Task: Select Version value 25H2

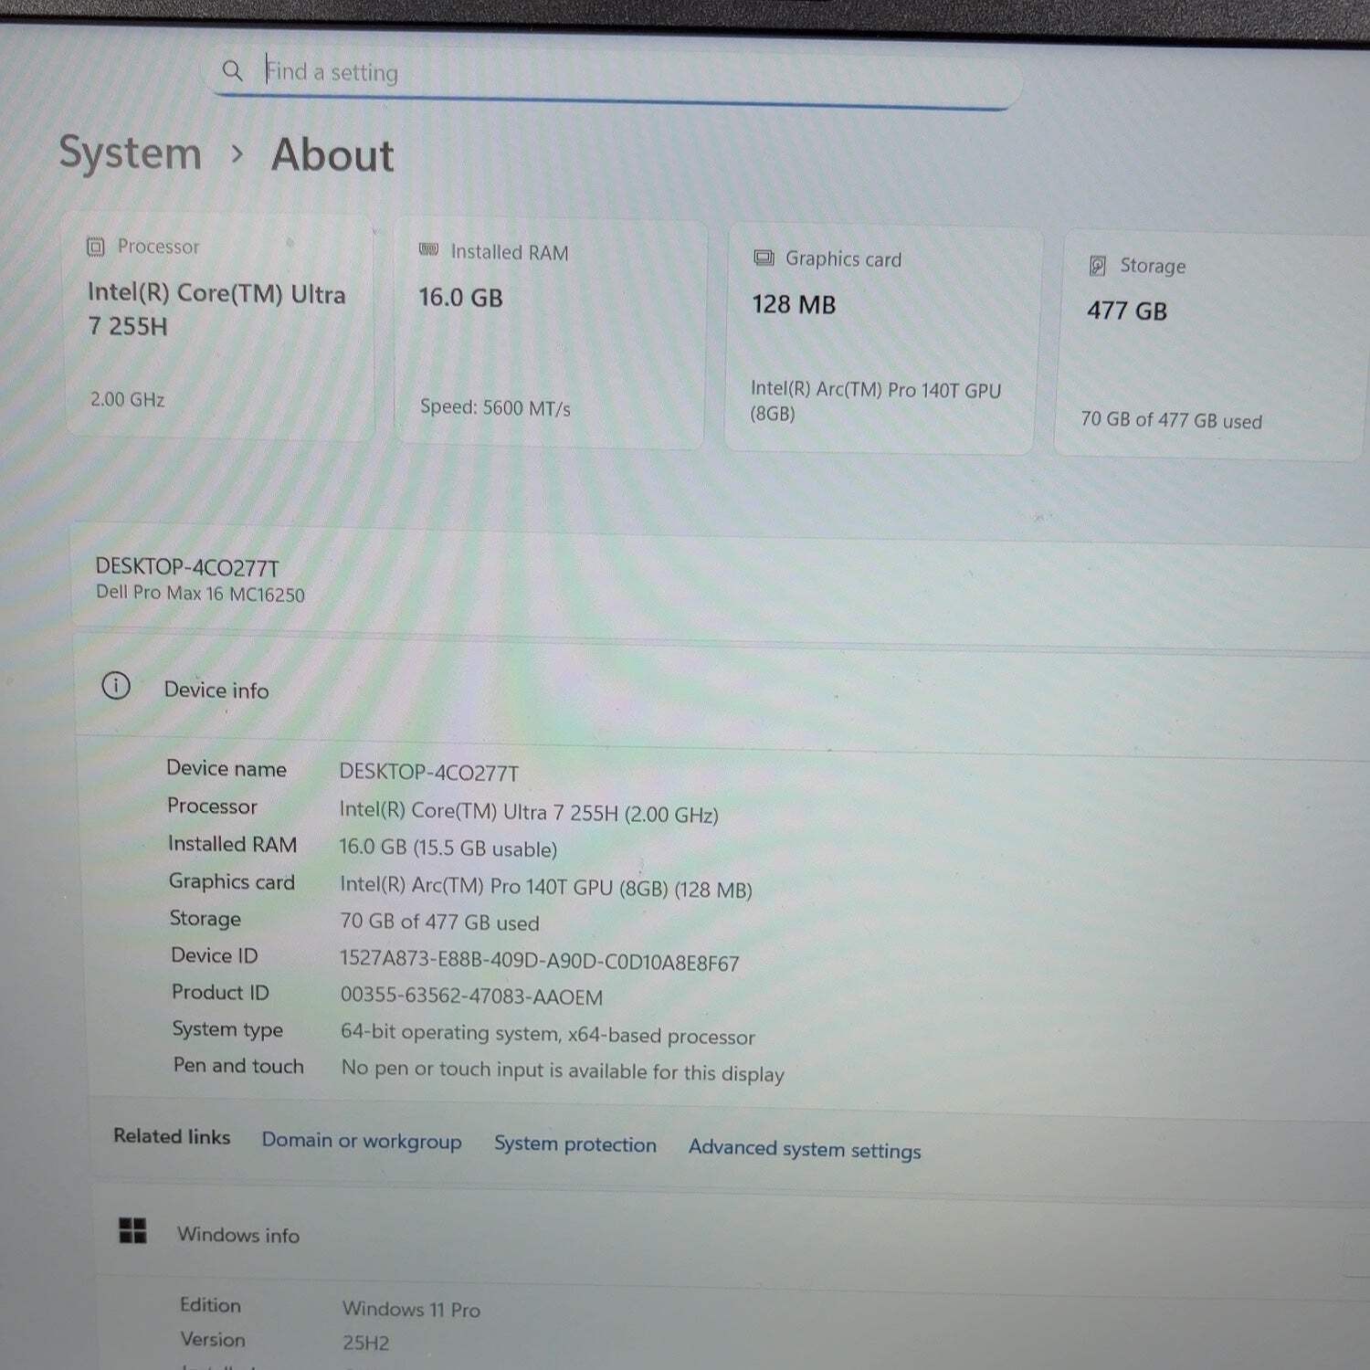Action: pos(365,1343)
